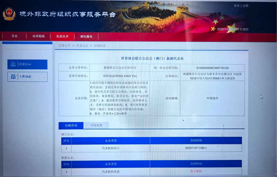Click the 业务类型 header in 成立公示 table
This screenshot has width=277, height=177.
click(x=111, y=141)
